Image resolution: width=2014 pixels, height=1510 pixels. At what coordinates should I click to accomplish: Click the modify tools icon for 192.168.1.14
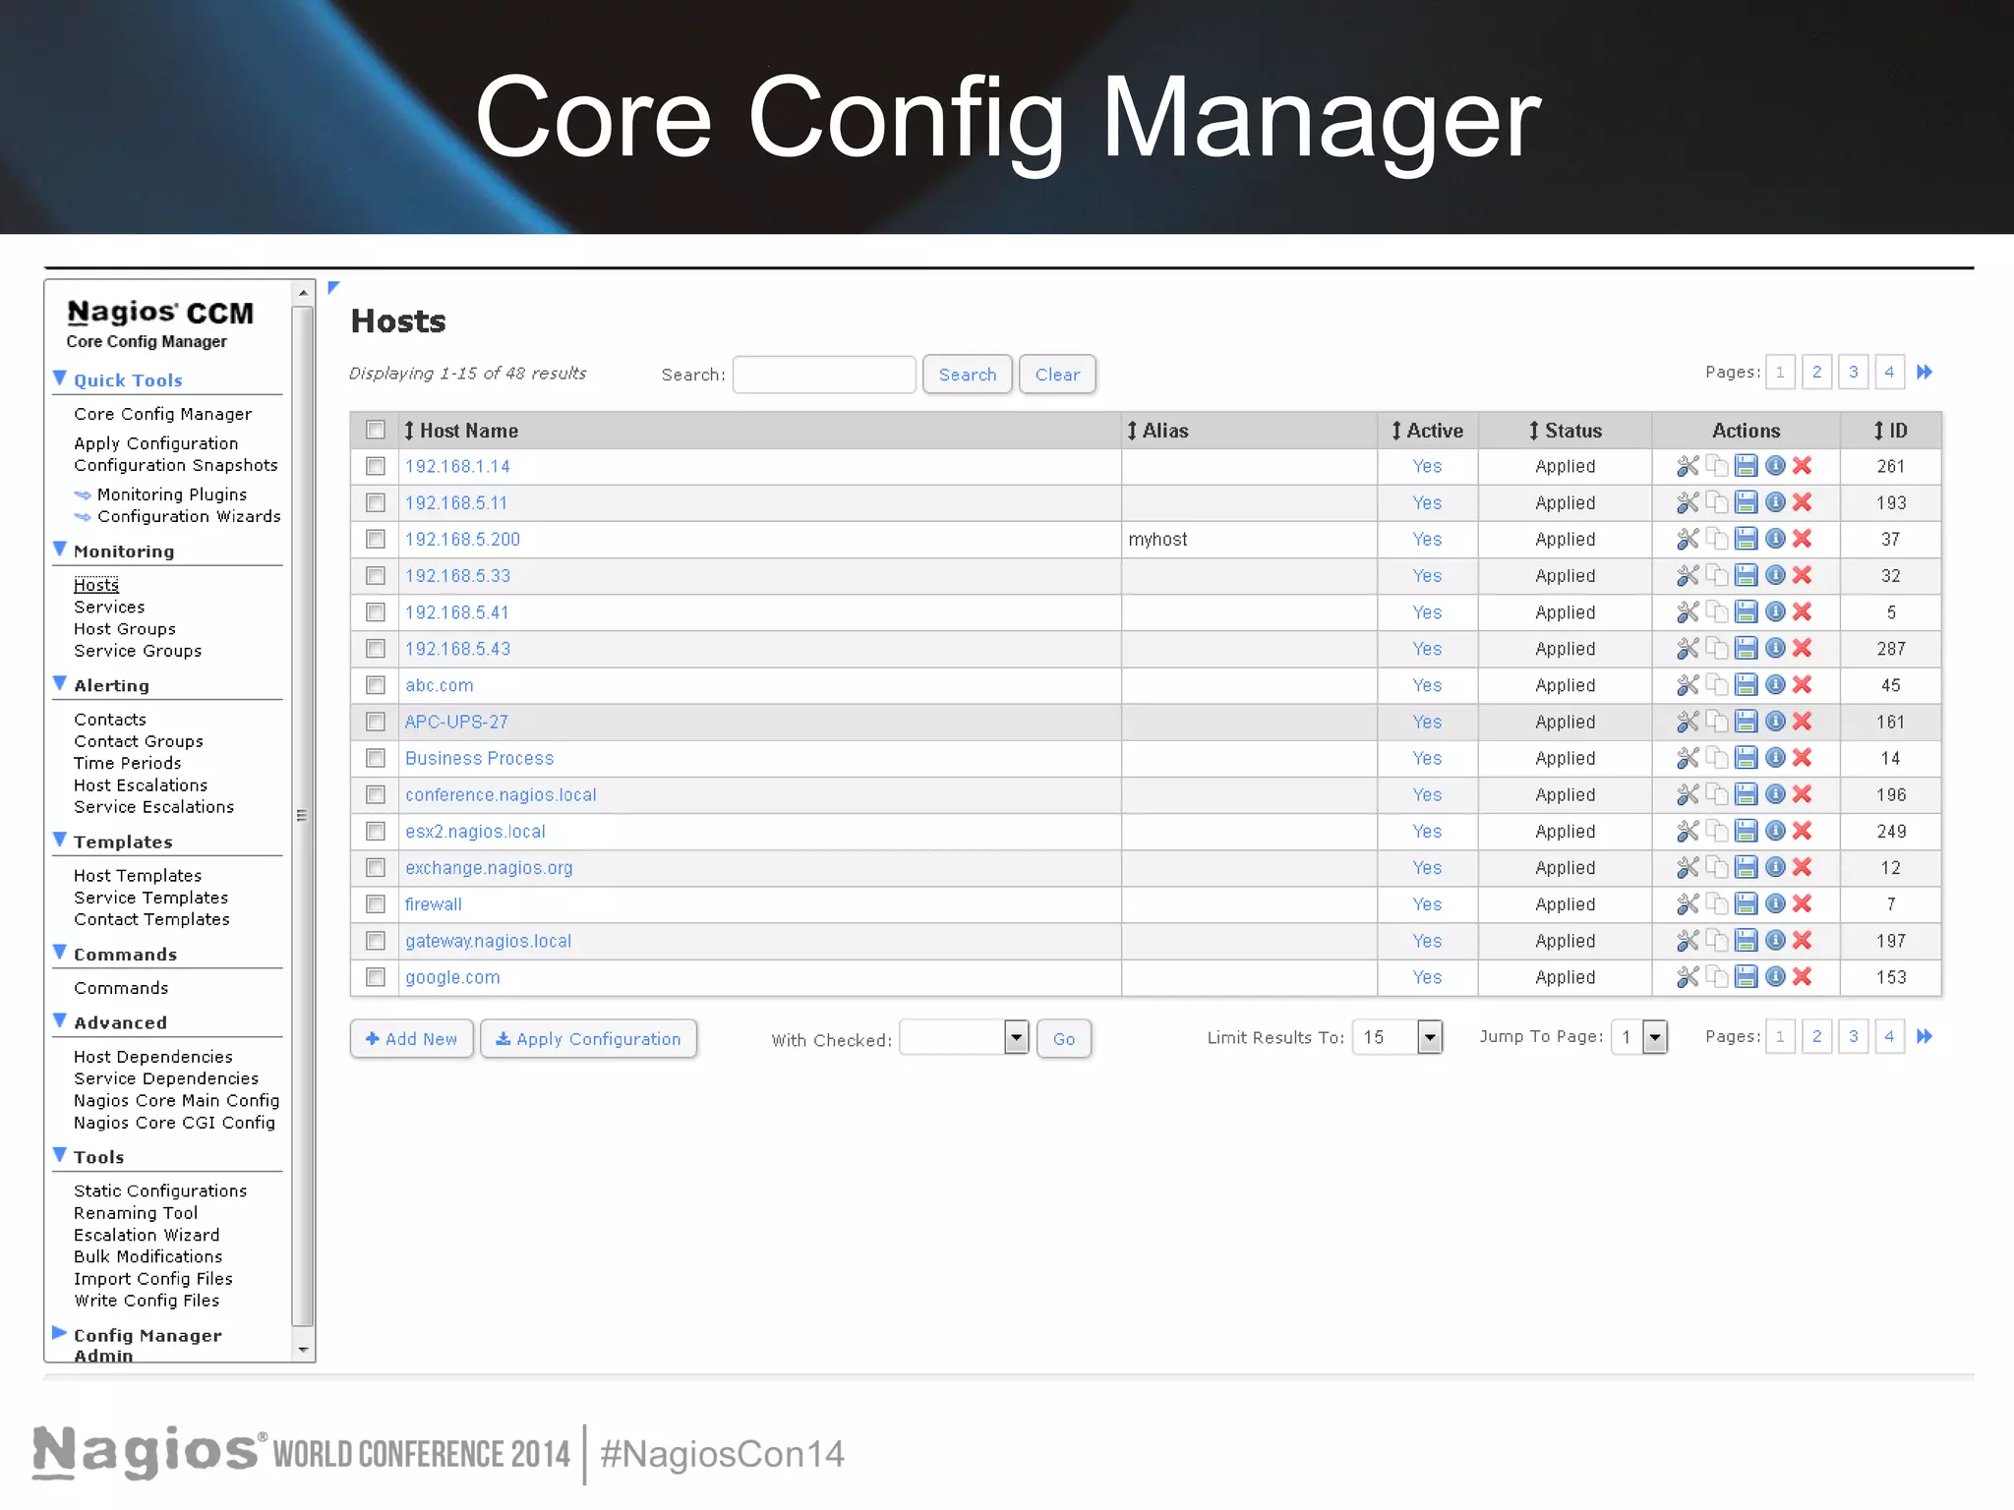pos(1688,466)
